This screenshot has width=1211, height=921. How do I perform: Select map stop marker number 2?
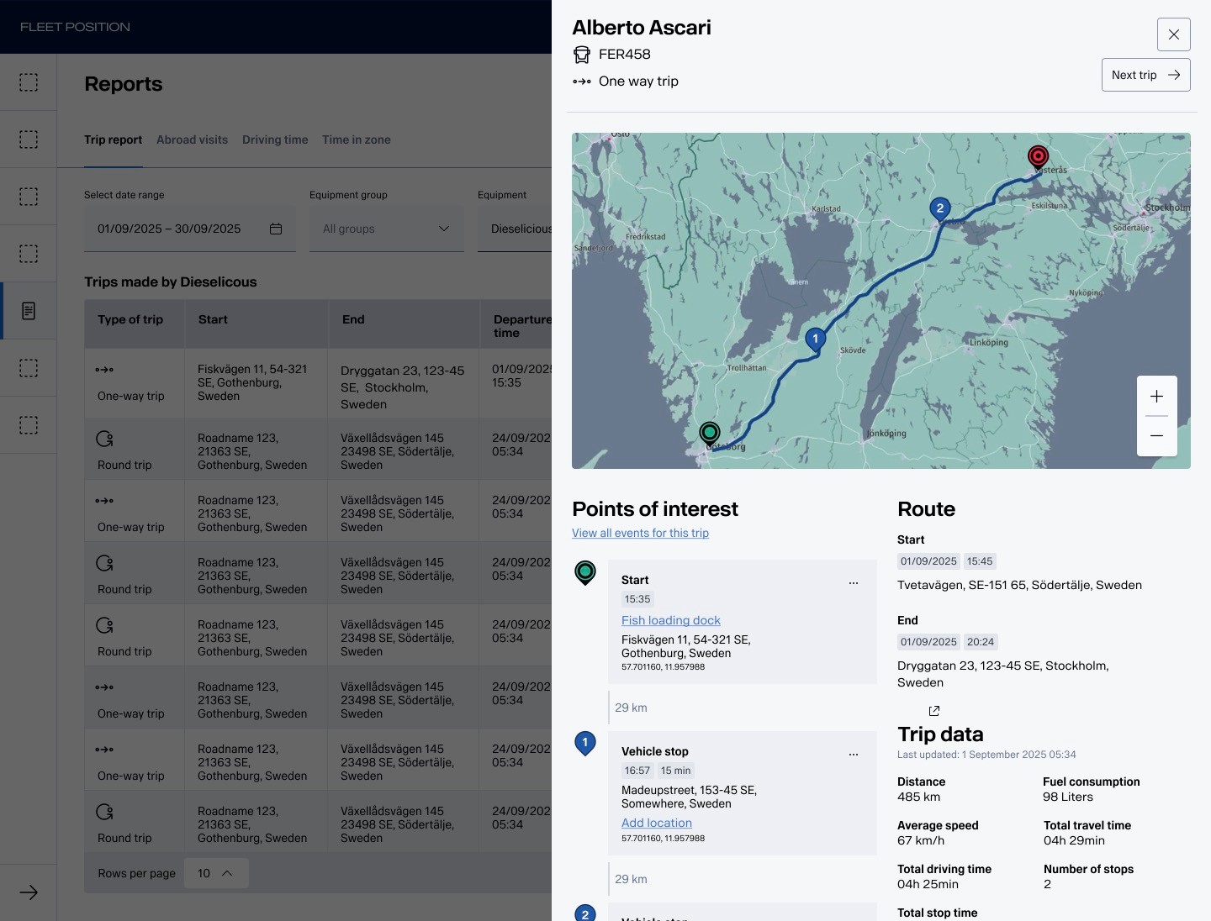point(940,208)
